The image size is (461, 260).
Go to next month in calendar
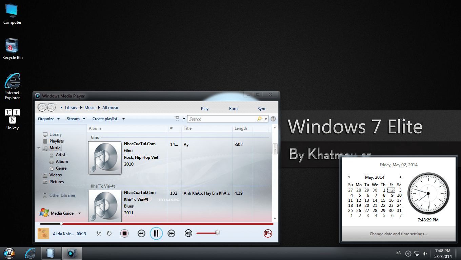(x=401, y=177)
